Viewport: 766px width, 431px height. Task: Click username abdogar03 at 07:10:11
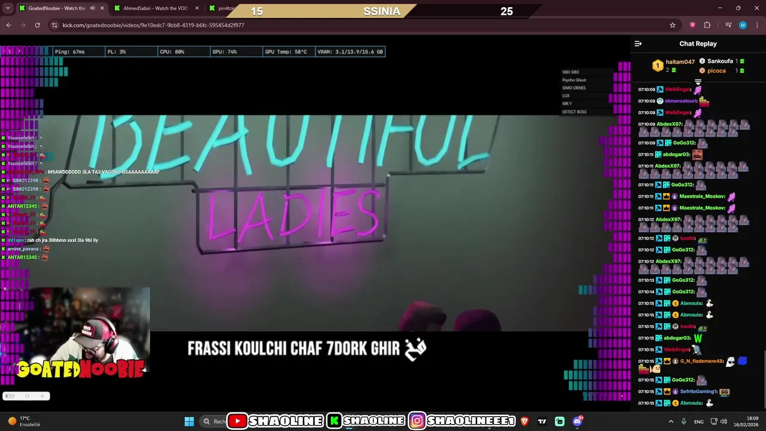tap(677, 154)
